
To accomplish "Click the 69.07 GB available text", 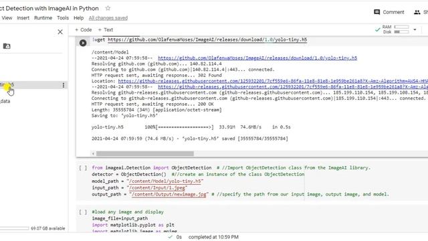I will pyautogui.click(x=48, y=228).
